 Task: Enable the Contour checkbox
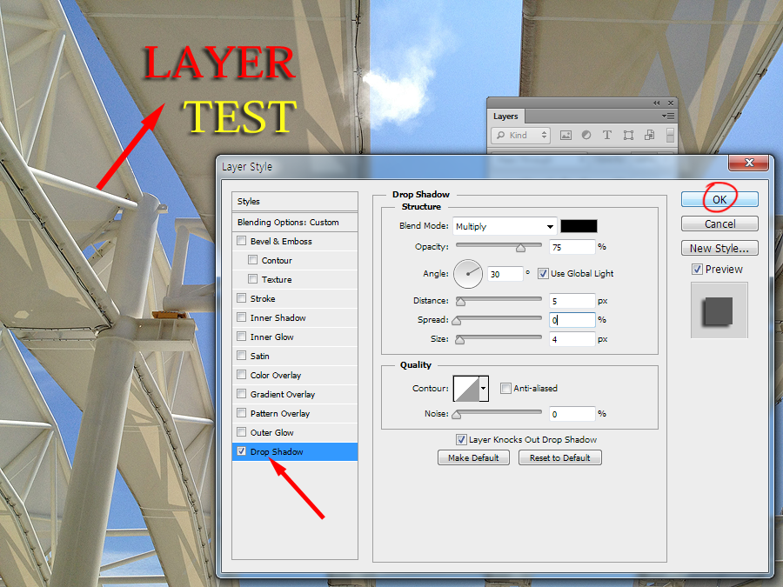[x=252, y=259]
